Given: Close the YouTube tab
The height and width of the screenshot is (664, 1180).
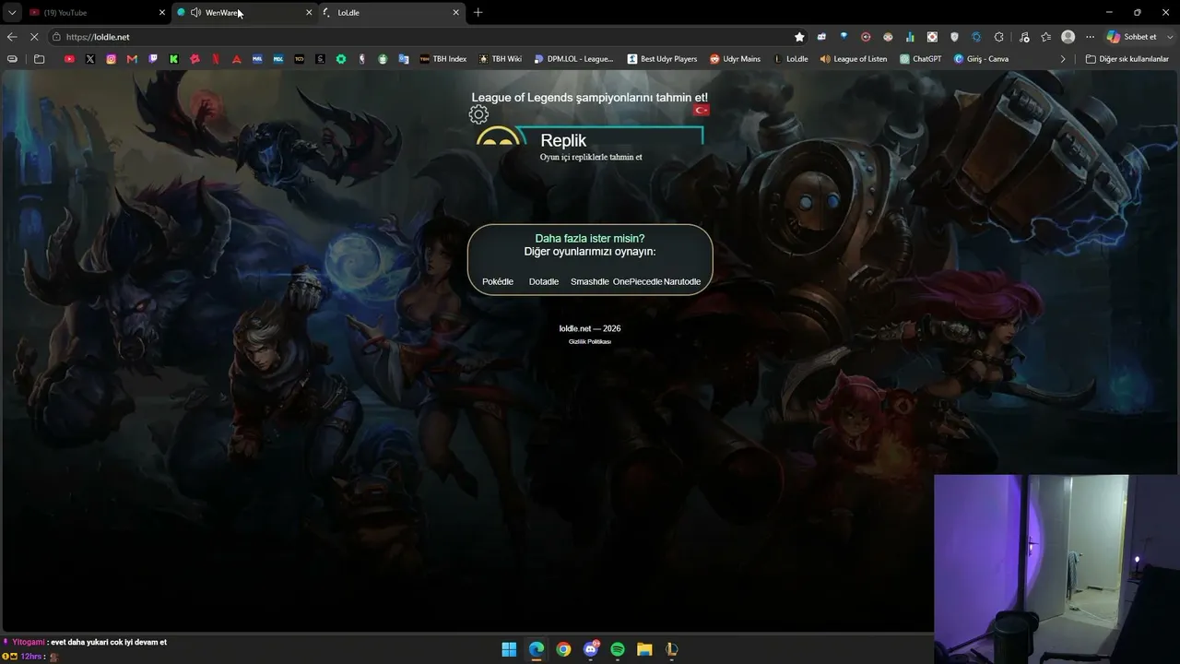Looking at the screenshot, I should pos(162,13).
